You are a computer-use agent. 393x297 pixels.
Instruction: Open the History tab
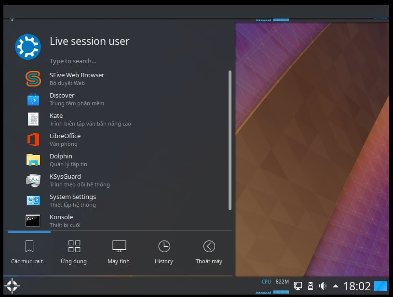[x=164, y=252]
